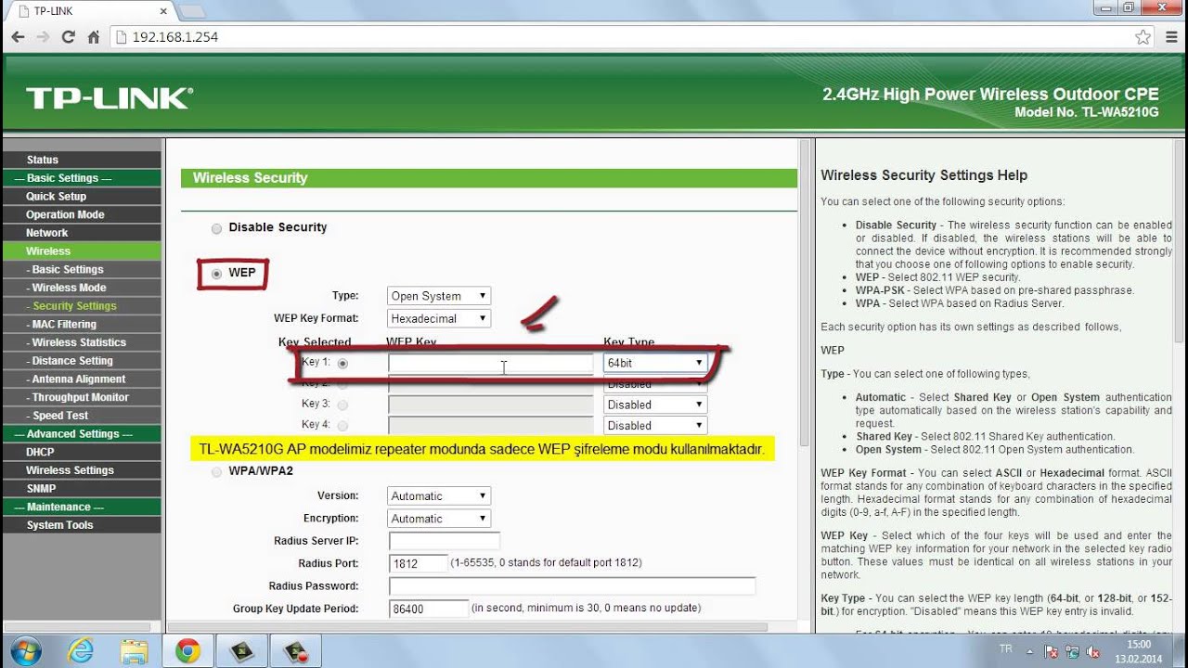Open the Throughput Monitor page
Viewport: 1188px width, 668px height.
(x=82, y=397)
